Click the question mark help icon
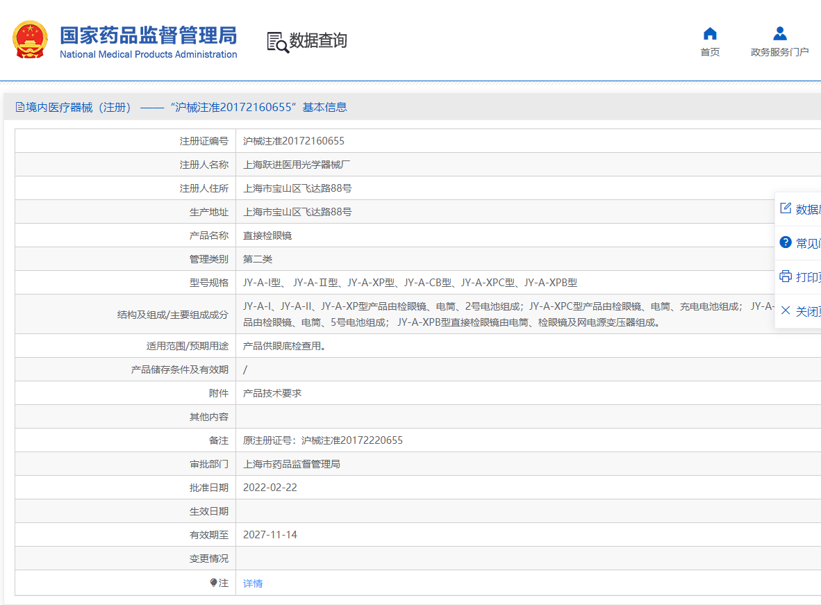 coord(786,242)
